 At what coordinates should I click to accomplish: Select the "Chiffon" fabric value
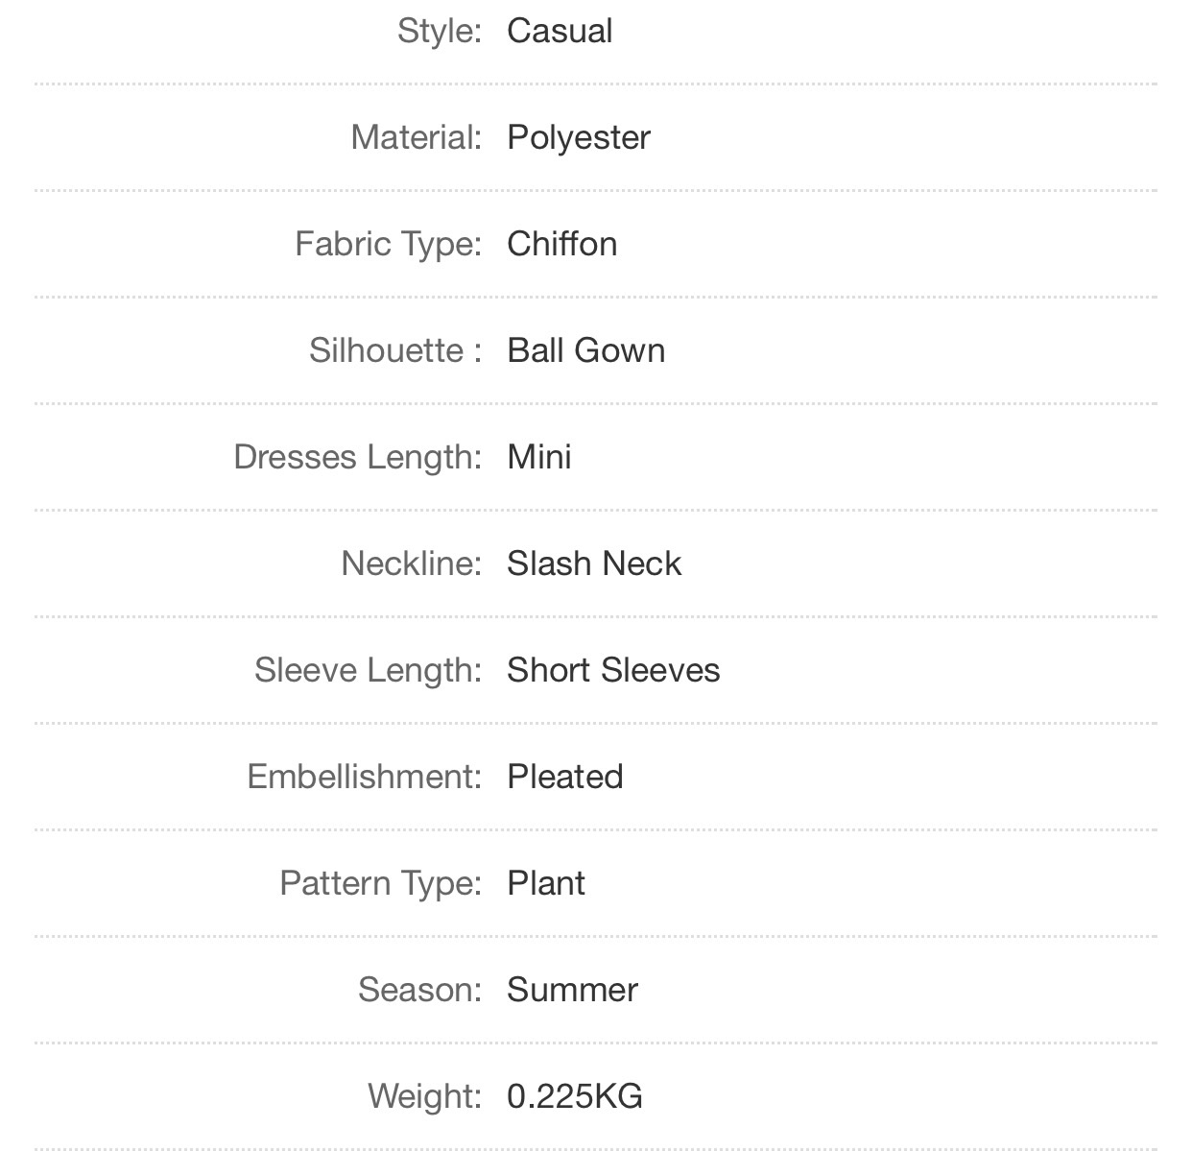click(x=562, y=244)
